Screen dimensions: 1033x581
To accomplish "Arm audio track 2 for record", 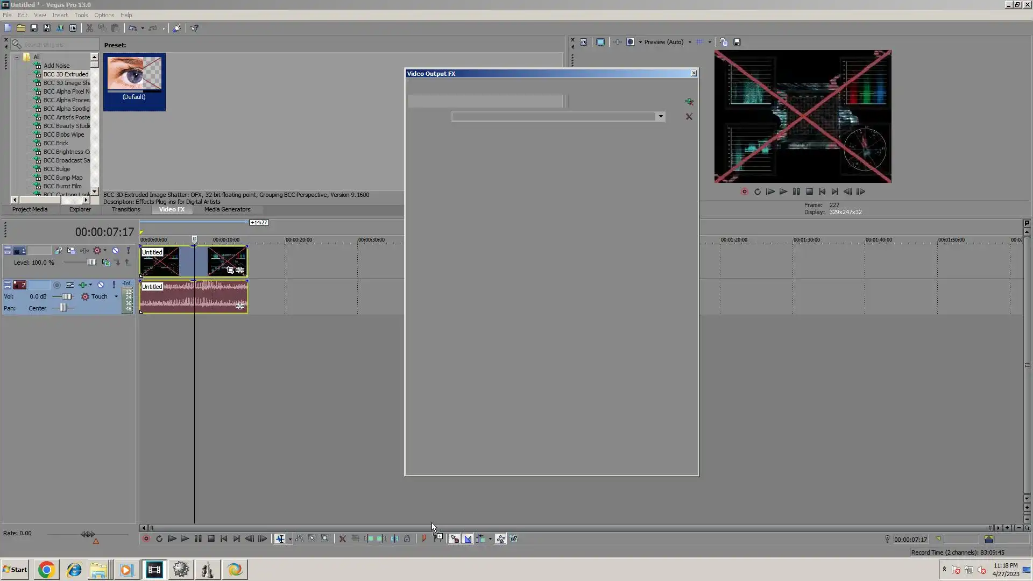I will (57, 285).
